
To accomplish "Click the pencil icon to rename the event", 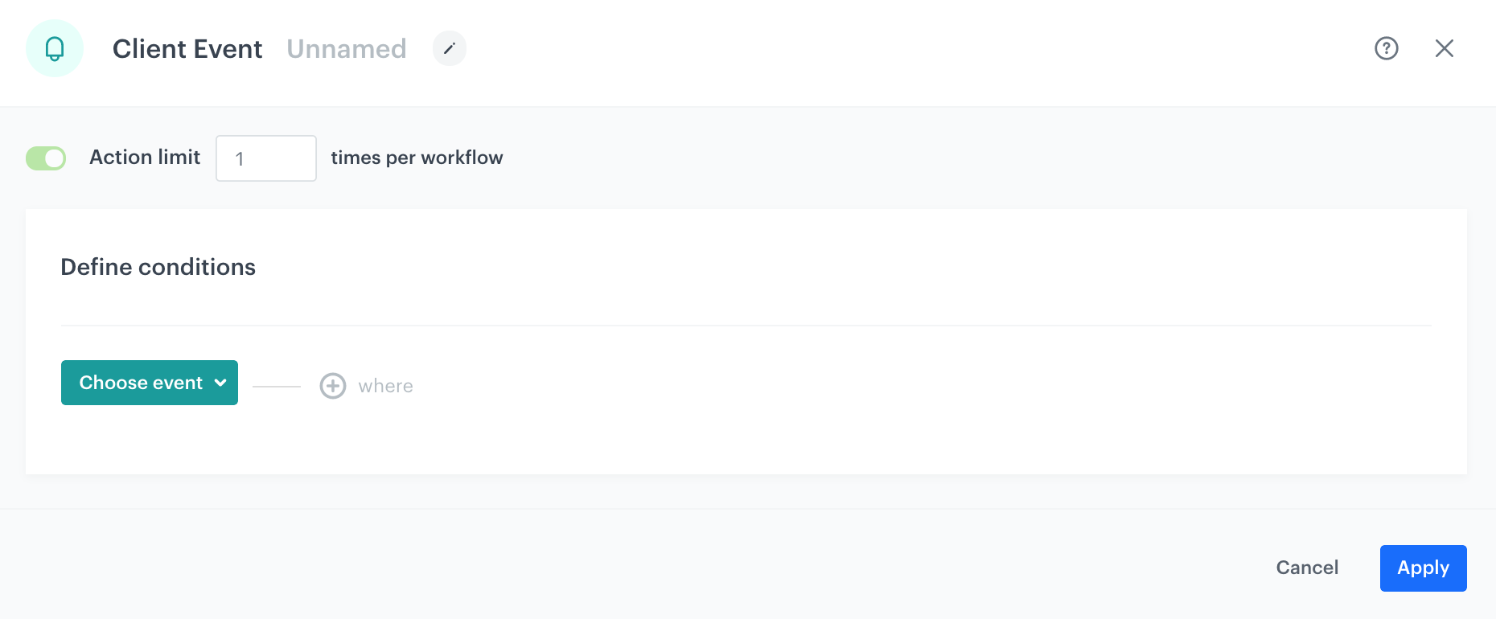I will 450,48.
